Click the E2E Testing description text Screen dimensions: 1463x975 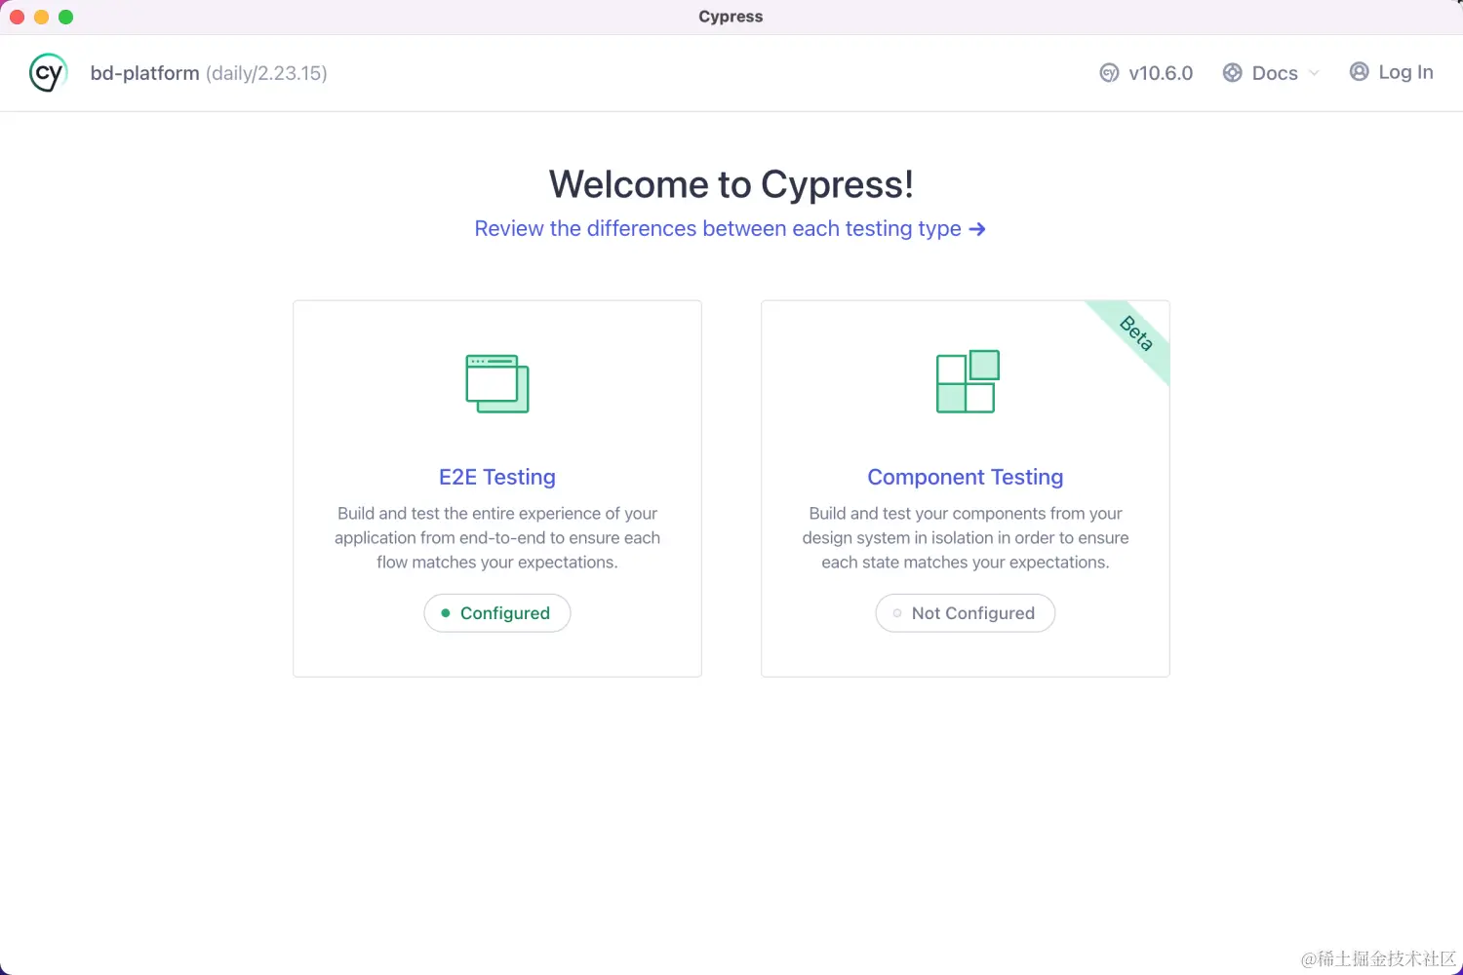pos(497,538)
